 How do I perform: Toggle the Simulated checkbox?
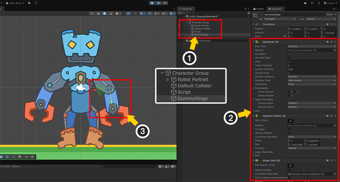click(x=289, y=54)
